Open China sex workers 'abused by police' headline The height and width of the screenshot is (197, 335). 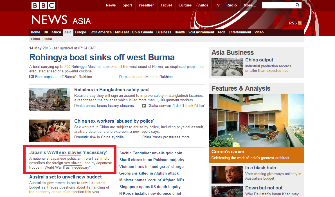114,121
